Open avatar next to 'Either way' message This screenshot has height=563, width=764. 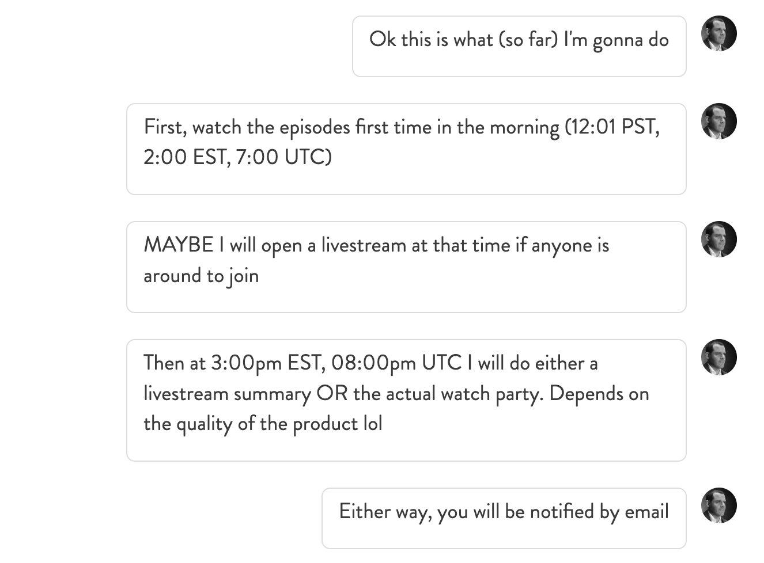point(718,506)
